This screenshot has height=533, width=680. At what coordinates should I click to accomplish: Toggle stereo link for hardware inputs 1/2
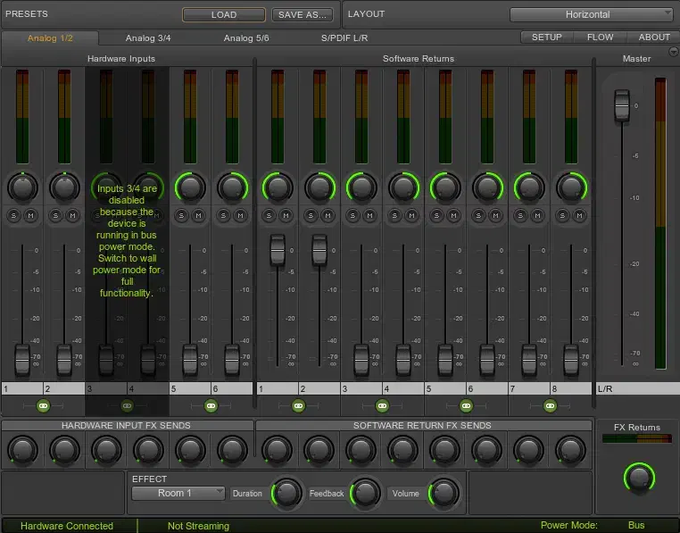(x=43, y=405)
